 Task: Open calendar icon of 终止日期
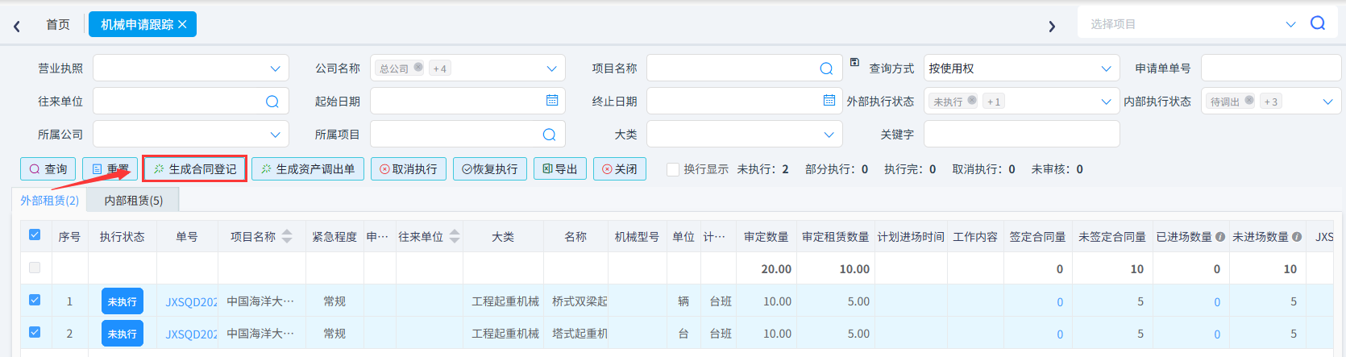pos(829,100)
